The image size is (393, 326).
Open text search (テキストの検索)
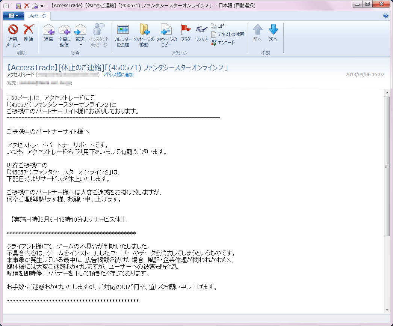pos(228,34)
